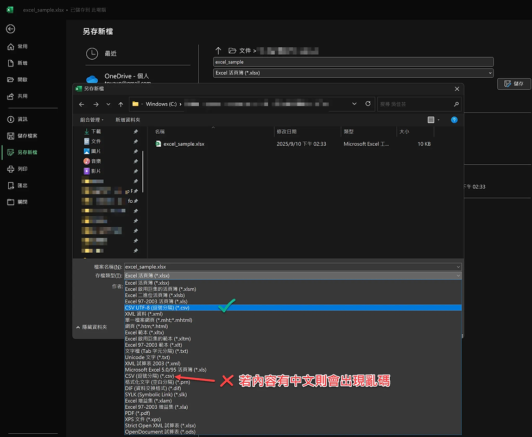Viewport: 532px width, 437px height.
Task: Select 資訊 (Info) in the sidebar
Action: pos(17,119)
